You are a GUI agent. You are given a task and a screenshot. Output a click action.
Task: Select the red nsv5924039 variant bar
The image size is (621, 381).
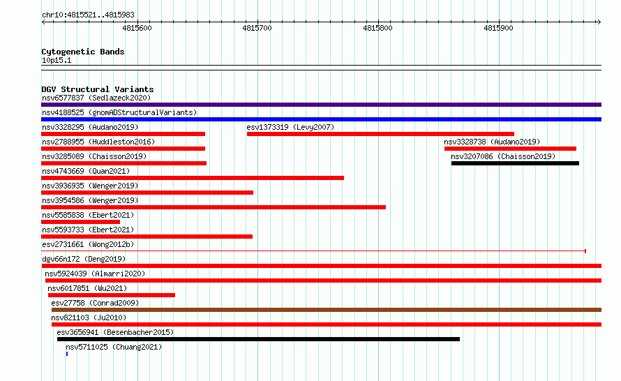[323, 281]
